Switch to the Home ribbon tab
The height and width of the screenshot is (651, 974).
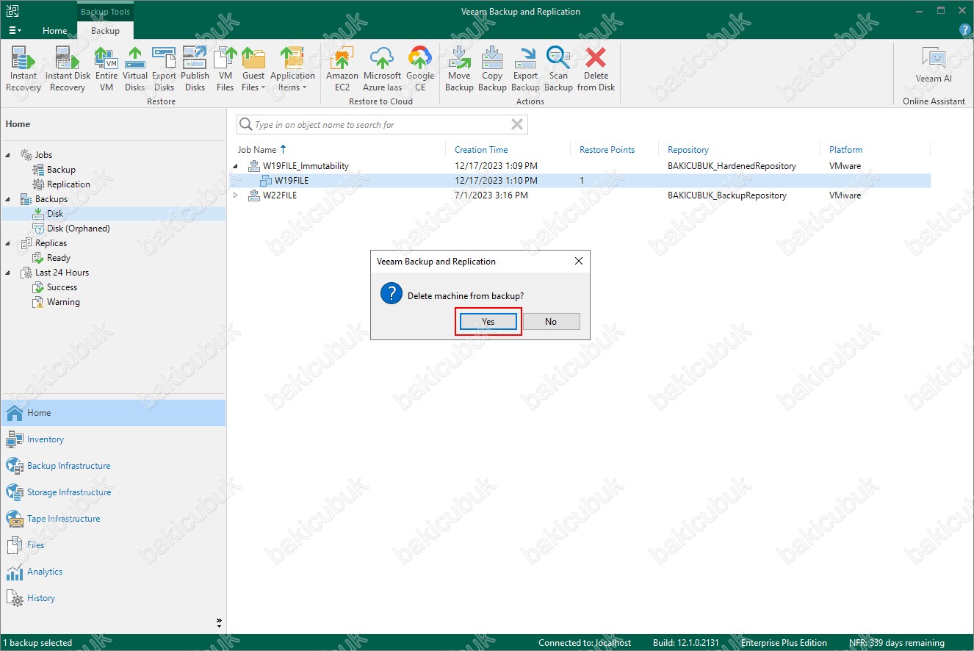coord(54,30)
